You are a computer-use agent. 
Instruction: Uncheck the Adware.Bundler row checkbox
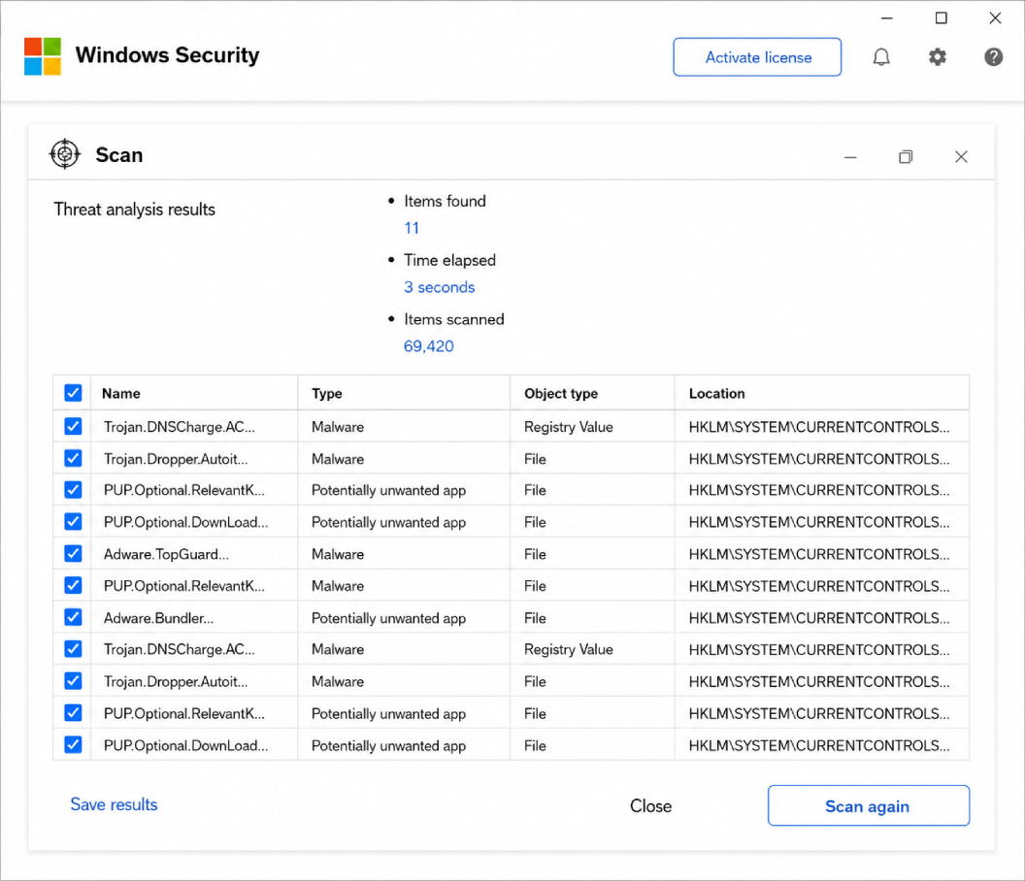(73, 617)
